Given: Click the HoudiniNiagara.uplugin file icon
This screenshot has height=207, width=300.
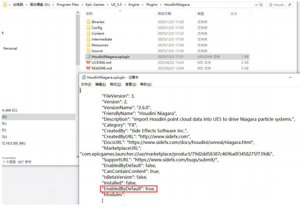Looking at the screenshot, I should 88,57.
